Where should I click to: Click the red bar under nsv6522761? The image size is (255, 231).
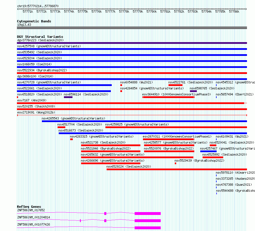(x=175, y=85)
